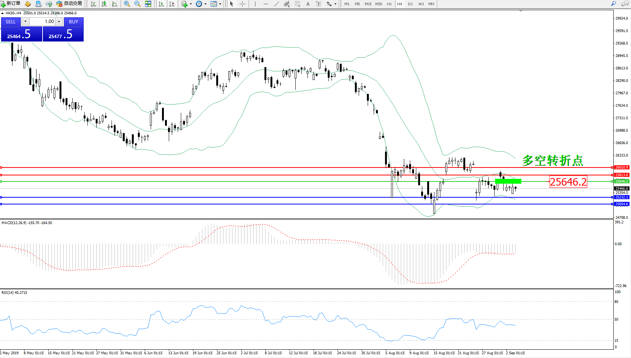Click the zoom in magnifier icon
The height and width of the screenshot is (358, 631).
click(127, 4)
